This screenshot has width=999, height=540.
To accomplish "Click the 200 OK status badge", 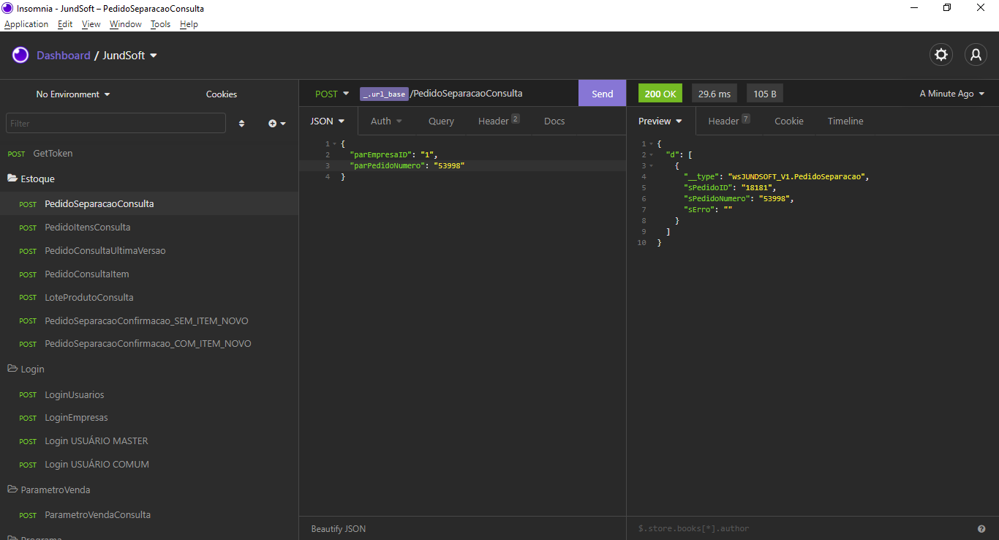I will point(660,94).
